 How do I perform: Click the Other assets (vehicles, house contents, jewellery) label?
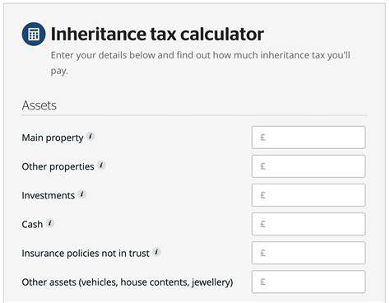pos(128,282)
